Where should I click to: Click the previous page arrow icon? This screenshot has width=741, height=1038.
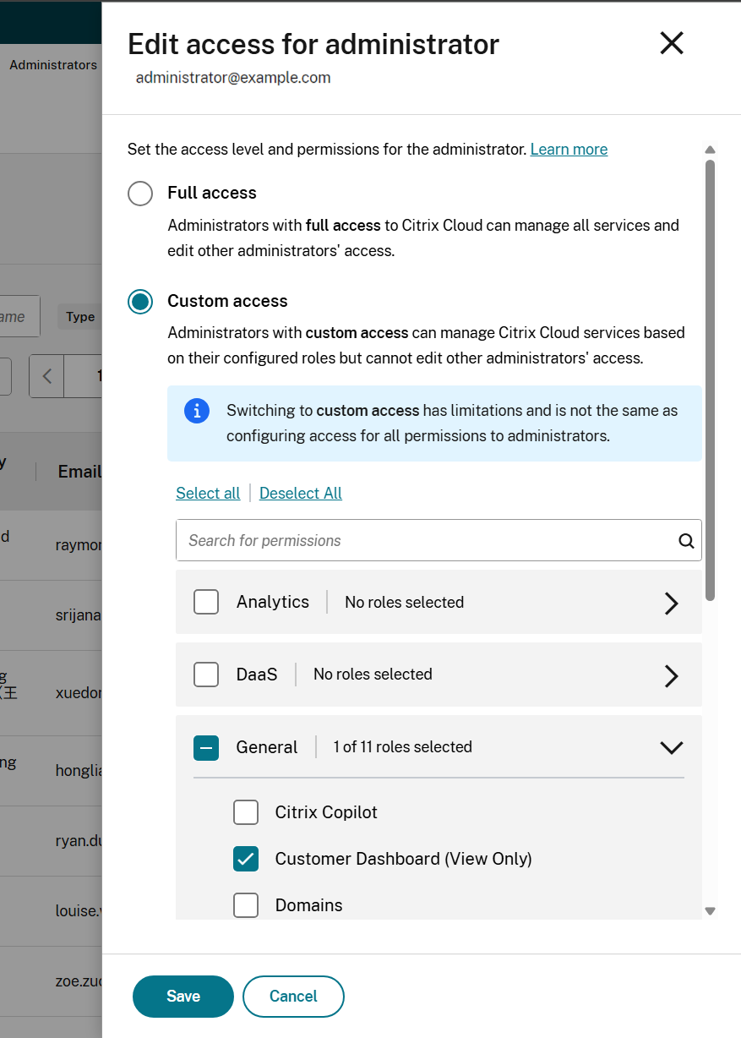coord(47,376)
